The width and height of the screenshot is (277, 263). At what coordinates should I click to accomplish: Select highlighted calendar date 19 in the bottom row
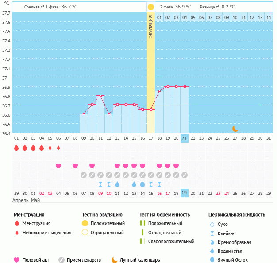click(x=185, y=193)
